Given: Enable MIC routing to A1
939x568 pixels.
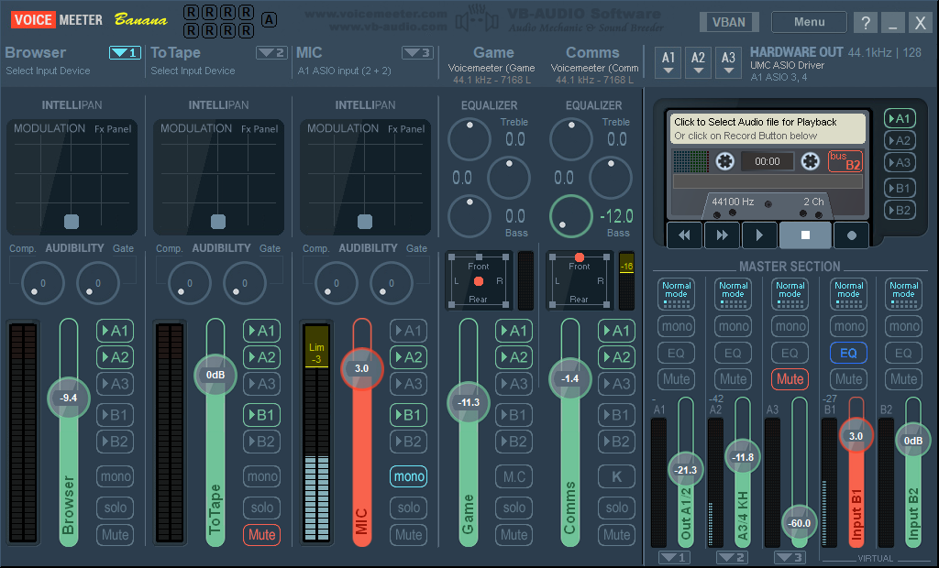Looking at the screenshot, I should point(408,331).
